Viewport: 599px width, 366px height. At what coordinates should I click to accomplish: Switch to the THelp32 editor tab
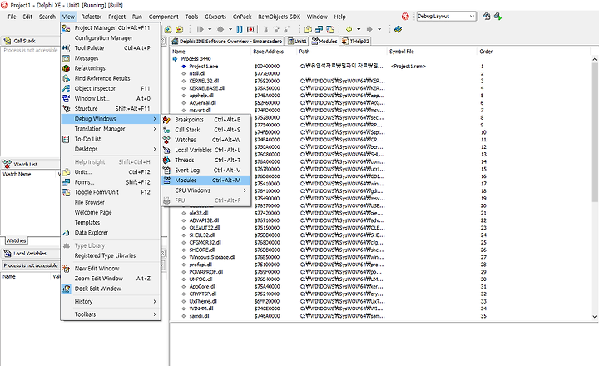coord(356,42)
